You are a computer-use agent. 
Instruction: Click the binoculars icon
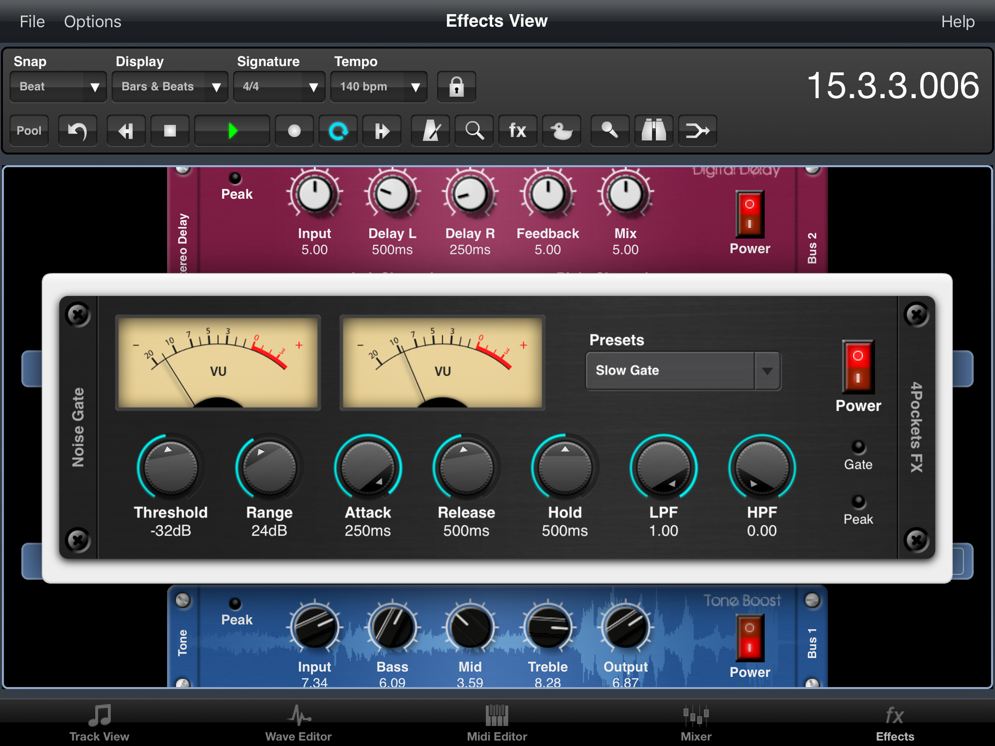pos(653,131)
